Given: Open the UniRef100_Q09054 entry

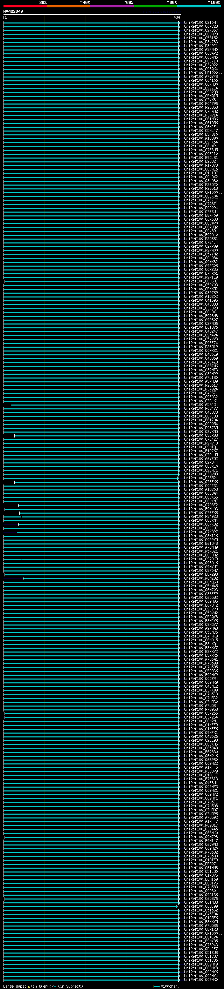Looking at the screenshot, I should 201,424.
